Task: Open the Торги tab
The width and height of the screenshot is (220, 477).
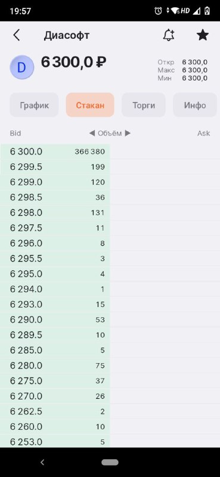Action: 144,105
